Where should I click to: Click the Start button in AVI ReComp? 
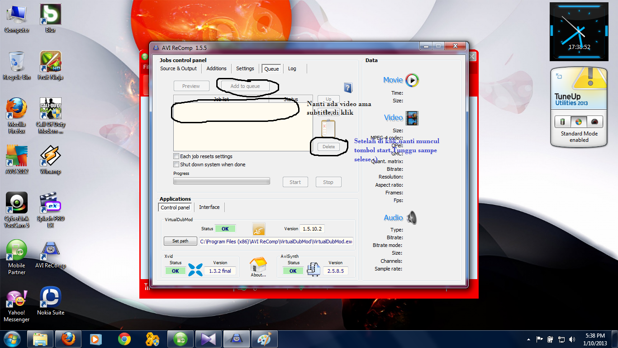coord(295,182)
